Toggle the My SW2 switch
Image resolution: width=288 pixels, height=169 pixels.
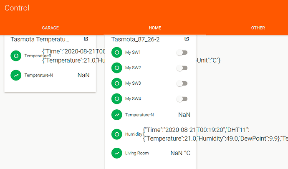[182, 68]
